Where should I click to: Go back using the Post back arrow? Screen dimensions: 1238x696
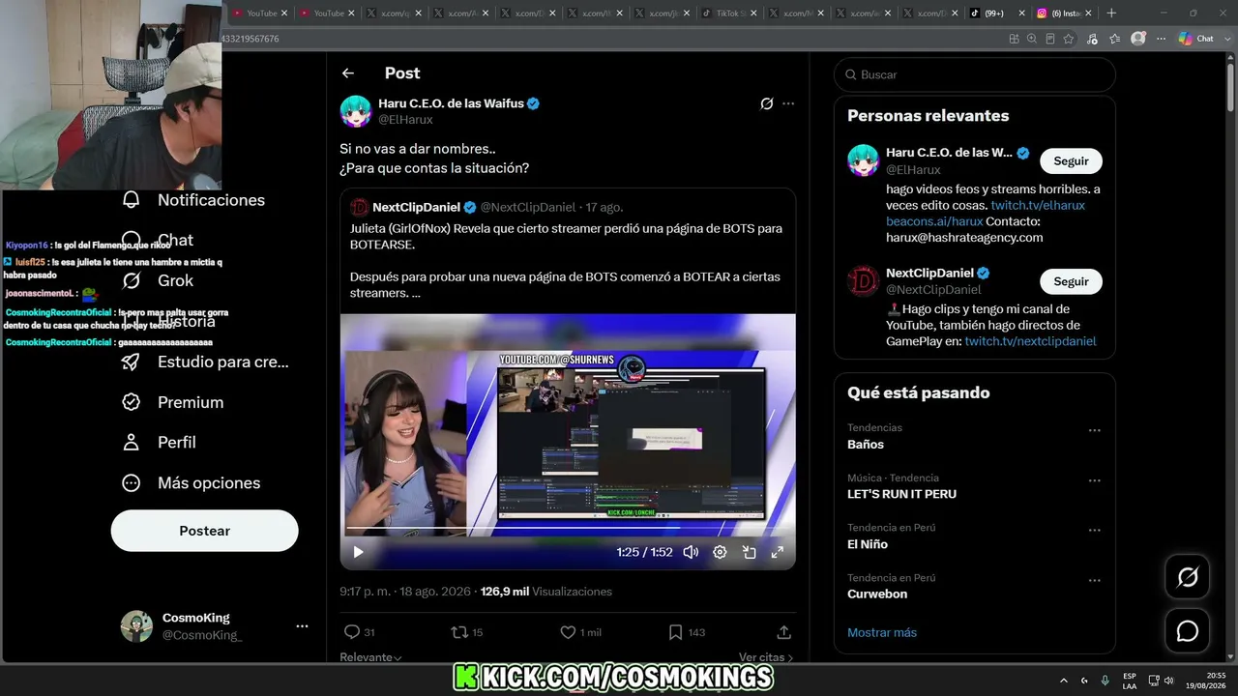pos(348,73)
